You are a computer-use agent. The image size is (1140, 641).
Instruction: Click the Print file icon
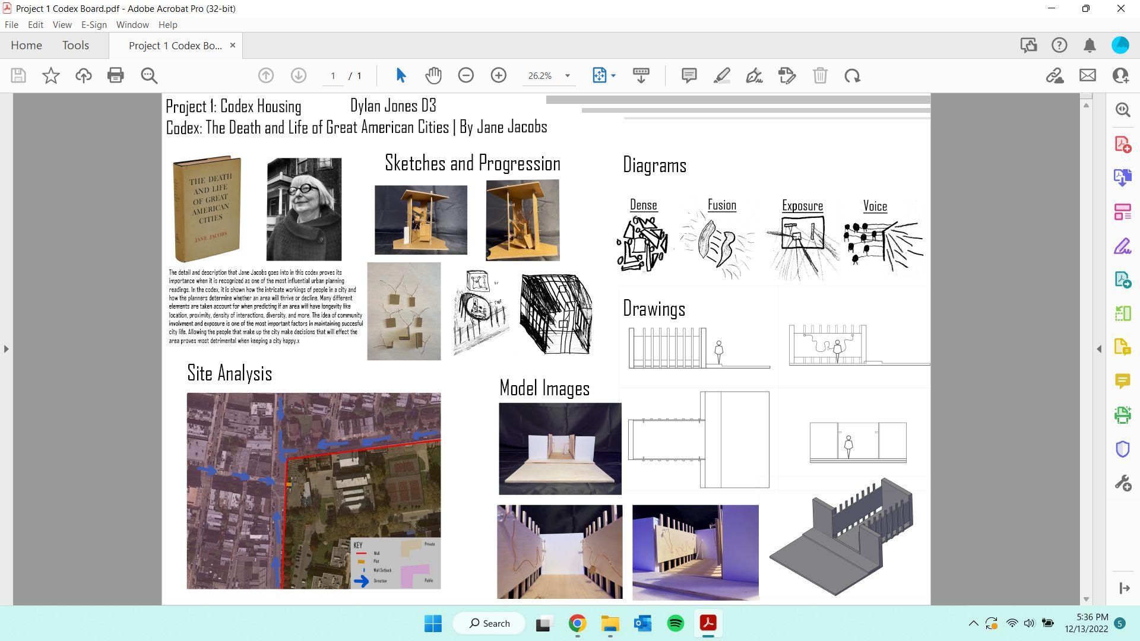pos(115,75)
